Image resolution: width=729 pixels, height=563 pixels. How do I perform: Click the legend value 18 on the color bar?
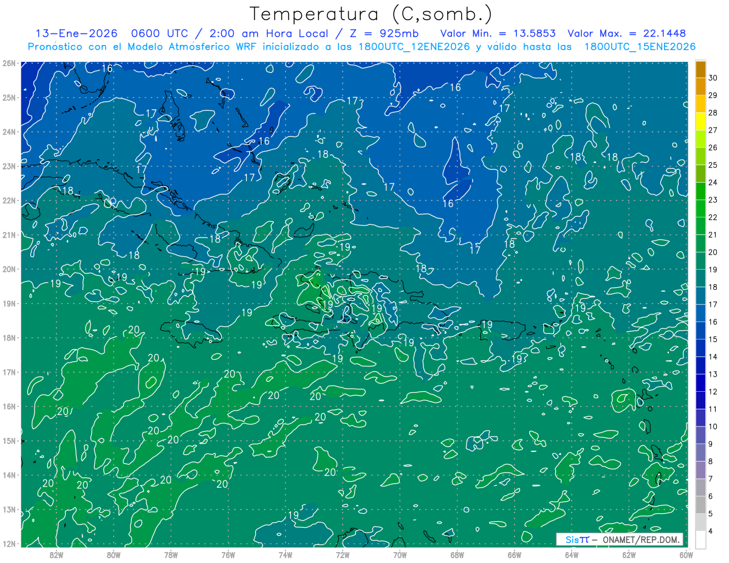coord(713,287)
